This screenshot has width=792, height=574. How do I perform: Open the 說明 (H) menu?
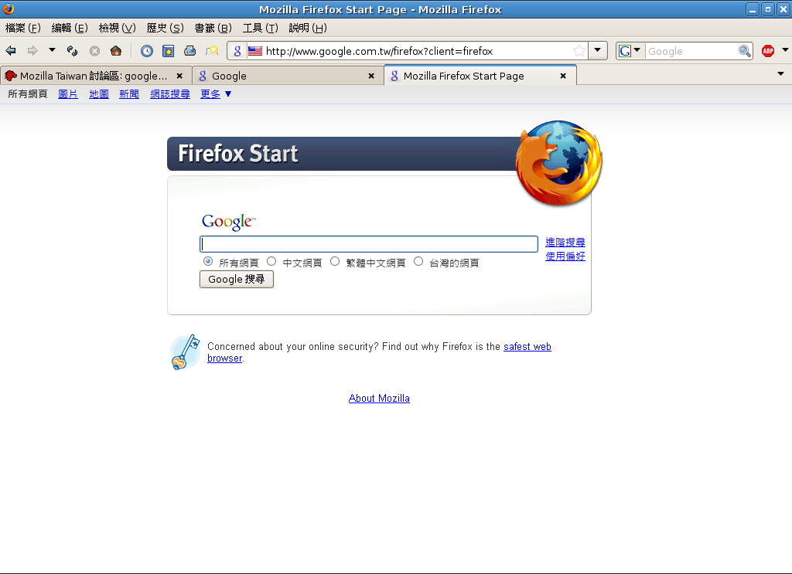click(308, 28)
